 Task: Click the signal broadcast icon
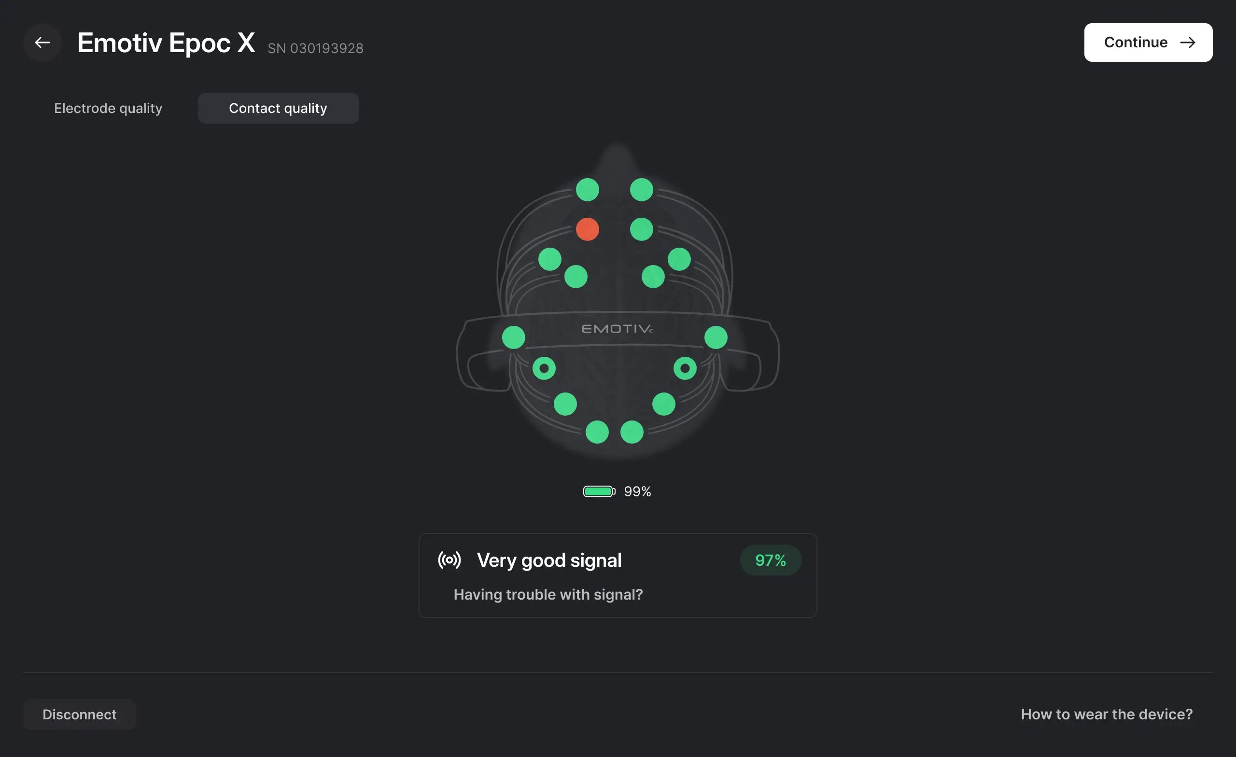(449, 560)
